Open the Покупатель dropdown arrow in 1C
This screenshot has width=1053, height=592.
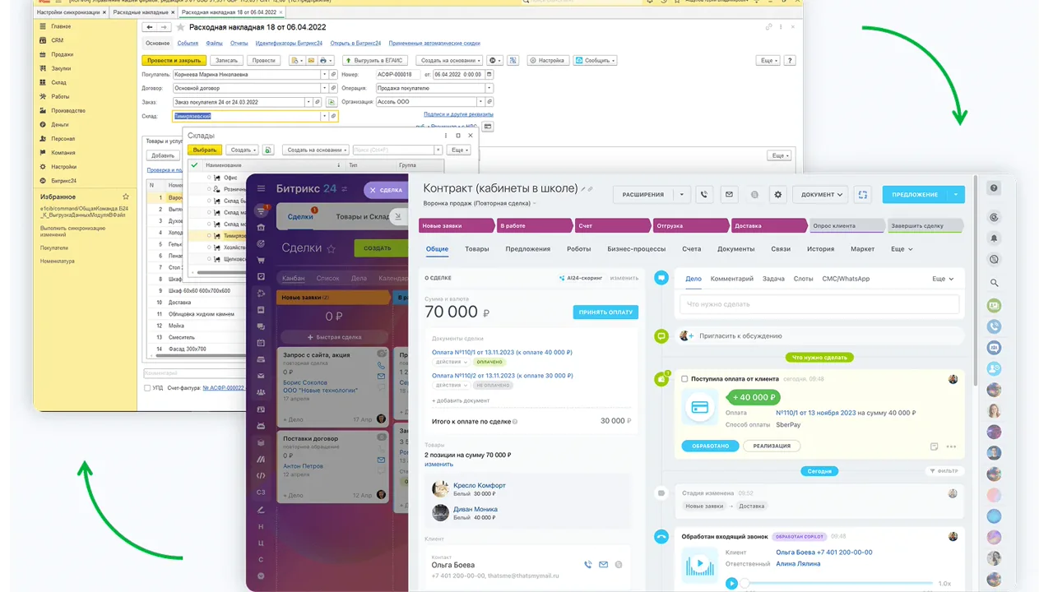324,74
